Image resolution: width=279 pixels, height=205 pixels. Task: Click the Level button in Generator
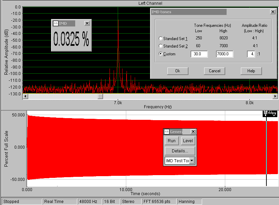(187, 141)
